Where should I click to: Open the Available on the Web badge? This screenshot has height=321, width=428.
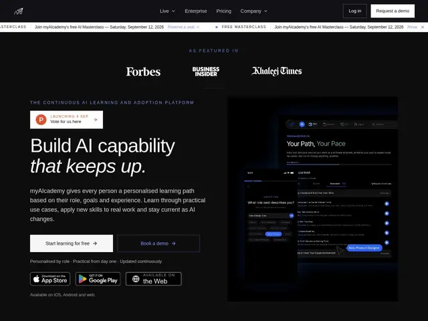(x=154, y=279)
